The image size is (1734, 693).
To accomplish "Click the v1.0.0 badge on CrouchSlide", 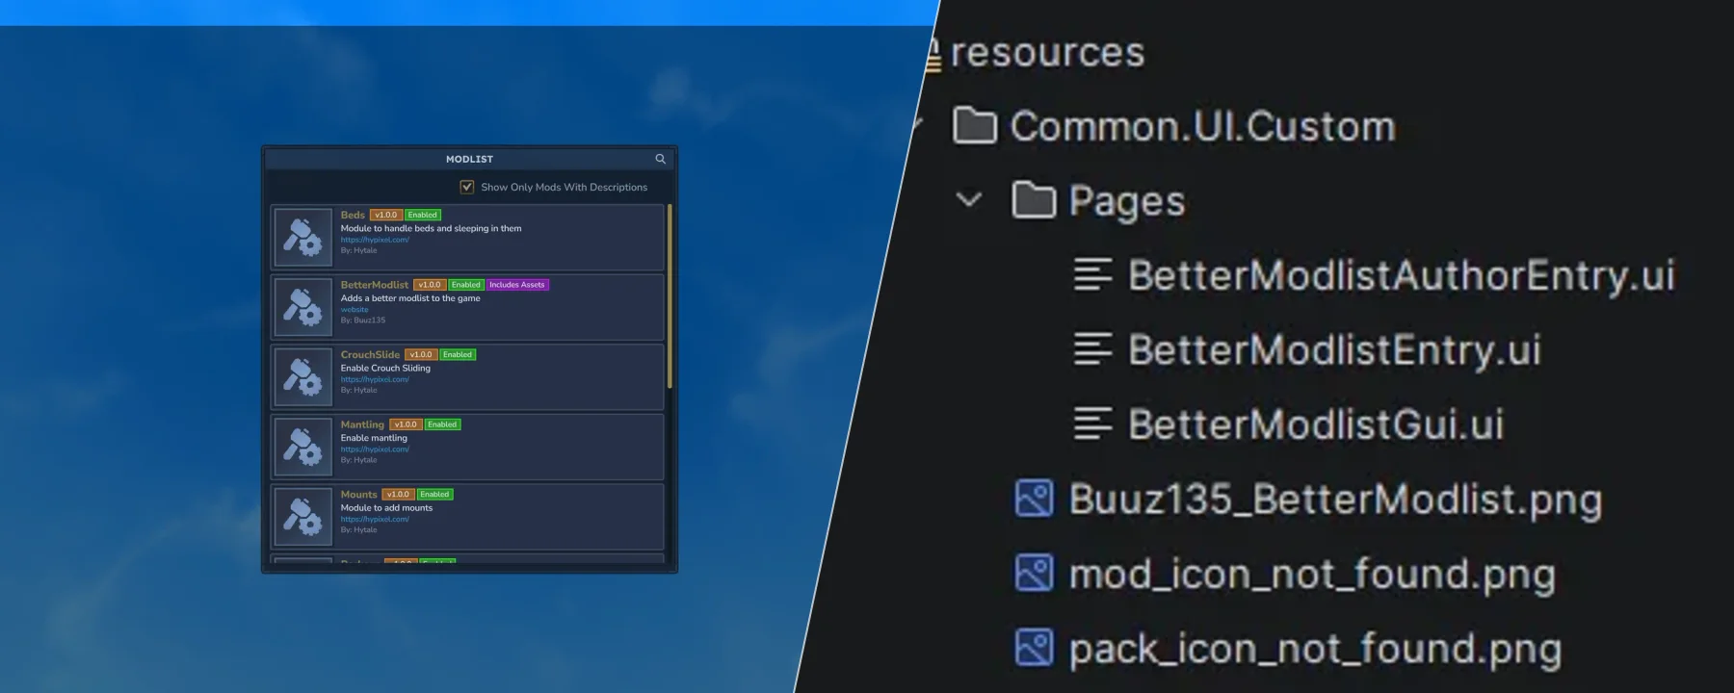I will click(421, 354).
